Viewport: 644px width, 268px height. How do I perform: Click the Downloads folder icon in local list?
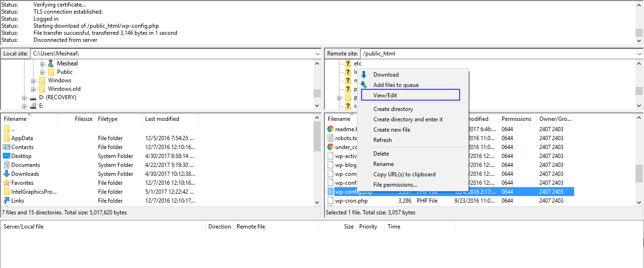7,174
